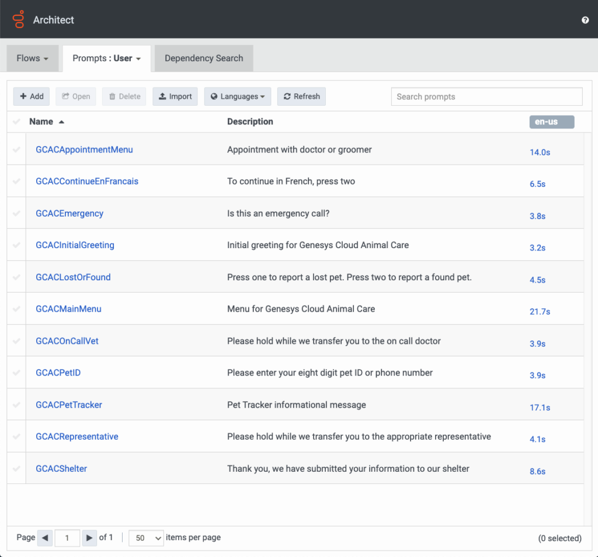Go to next page arrow

coord(89,538)
